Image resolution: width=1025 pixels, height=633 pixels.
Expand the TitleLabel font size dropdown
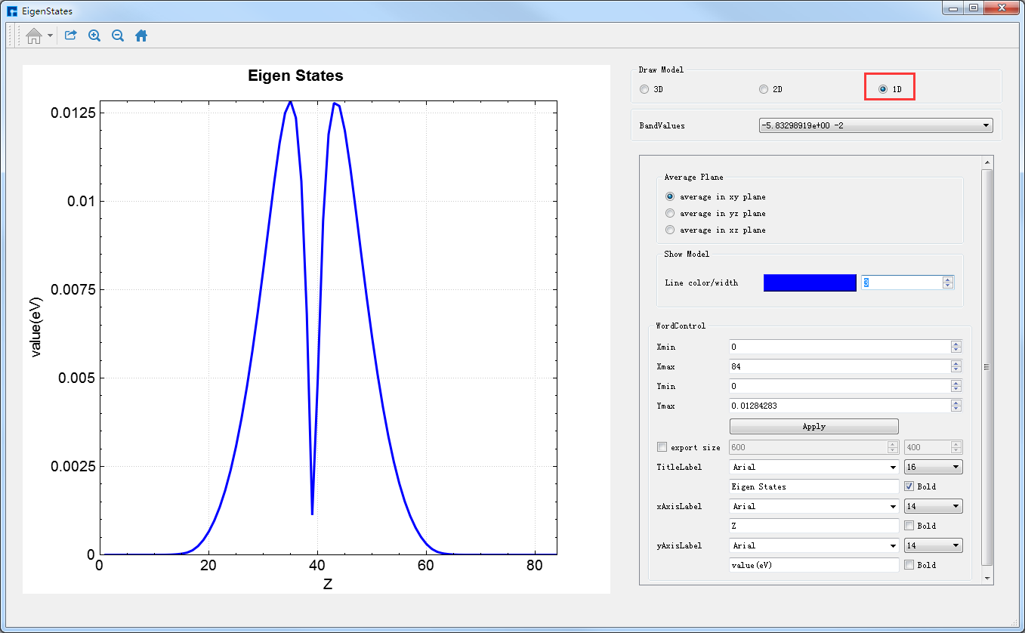point(933,467)
